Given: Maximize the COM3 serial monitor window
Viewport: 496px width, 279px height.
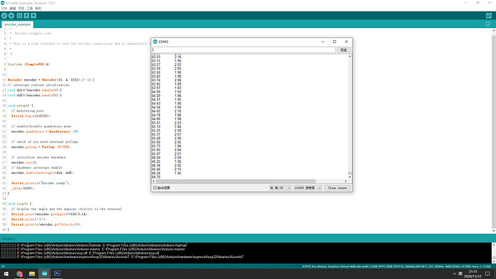Looking at the screenshot, I should coord(334,42).
